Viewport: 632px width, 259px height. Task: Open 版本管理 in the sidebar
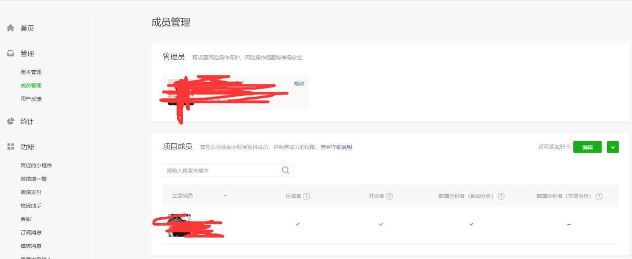click(31, 72)
